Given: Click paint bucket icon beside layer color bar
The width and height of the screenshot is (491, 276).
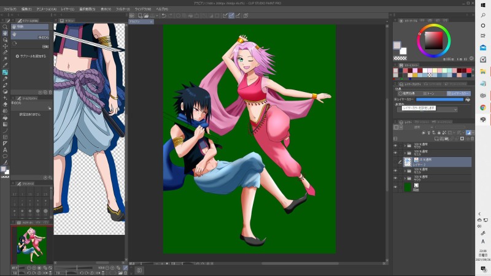Looking at the screenshot, I should (468, 99).
